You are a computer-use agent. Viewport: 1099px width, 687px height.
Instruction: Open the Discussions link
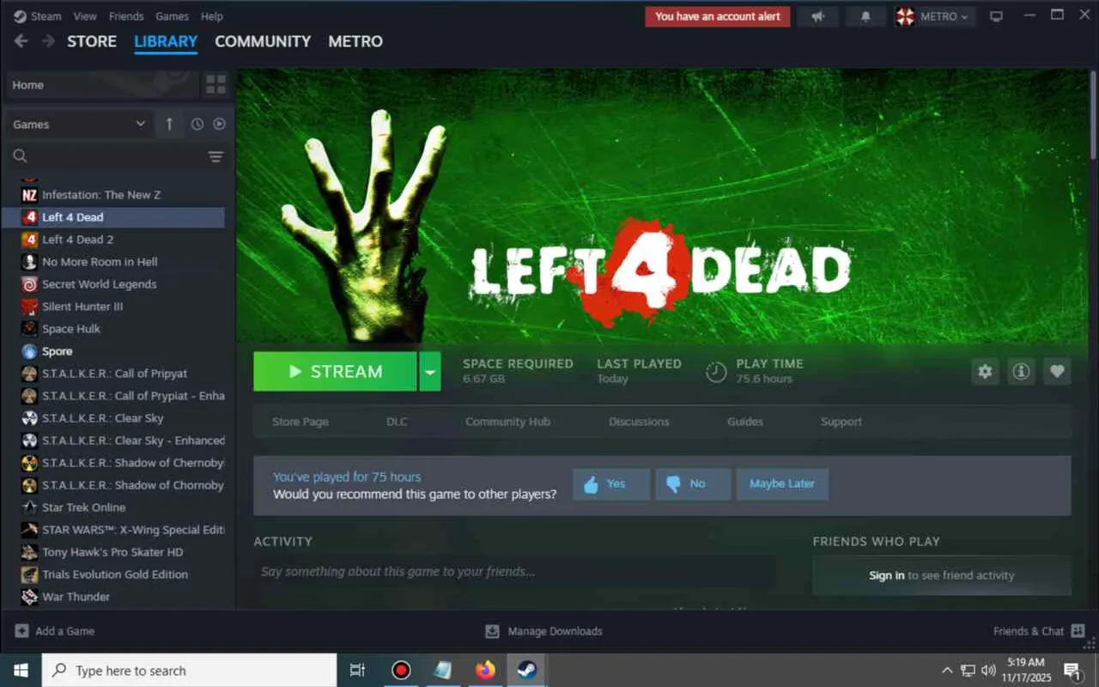point(639,422)
